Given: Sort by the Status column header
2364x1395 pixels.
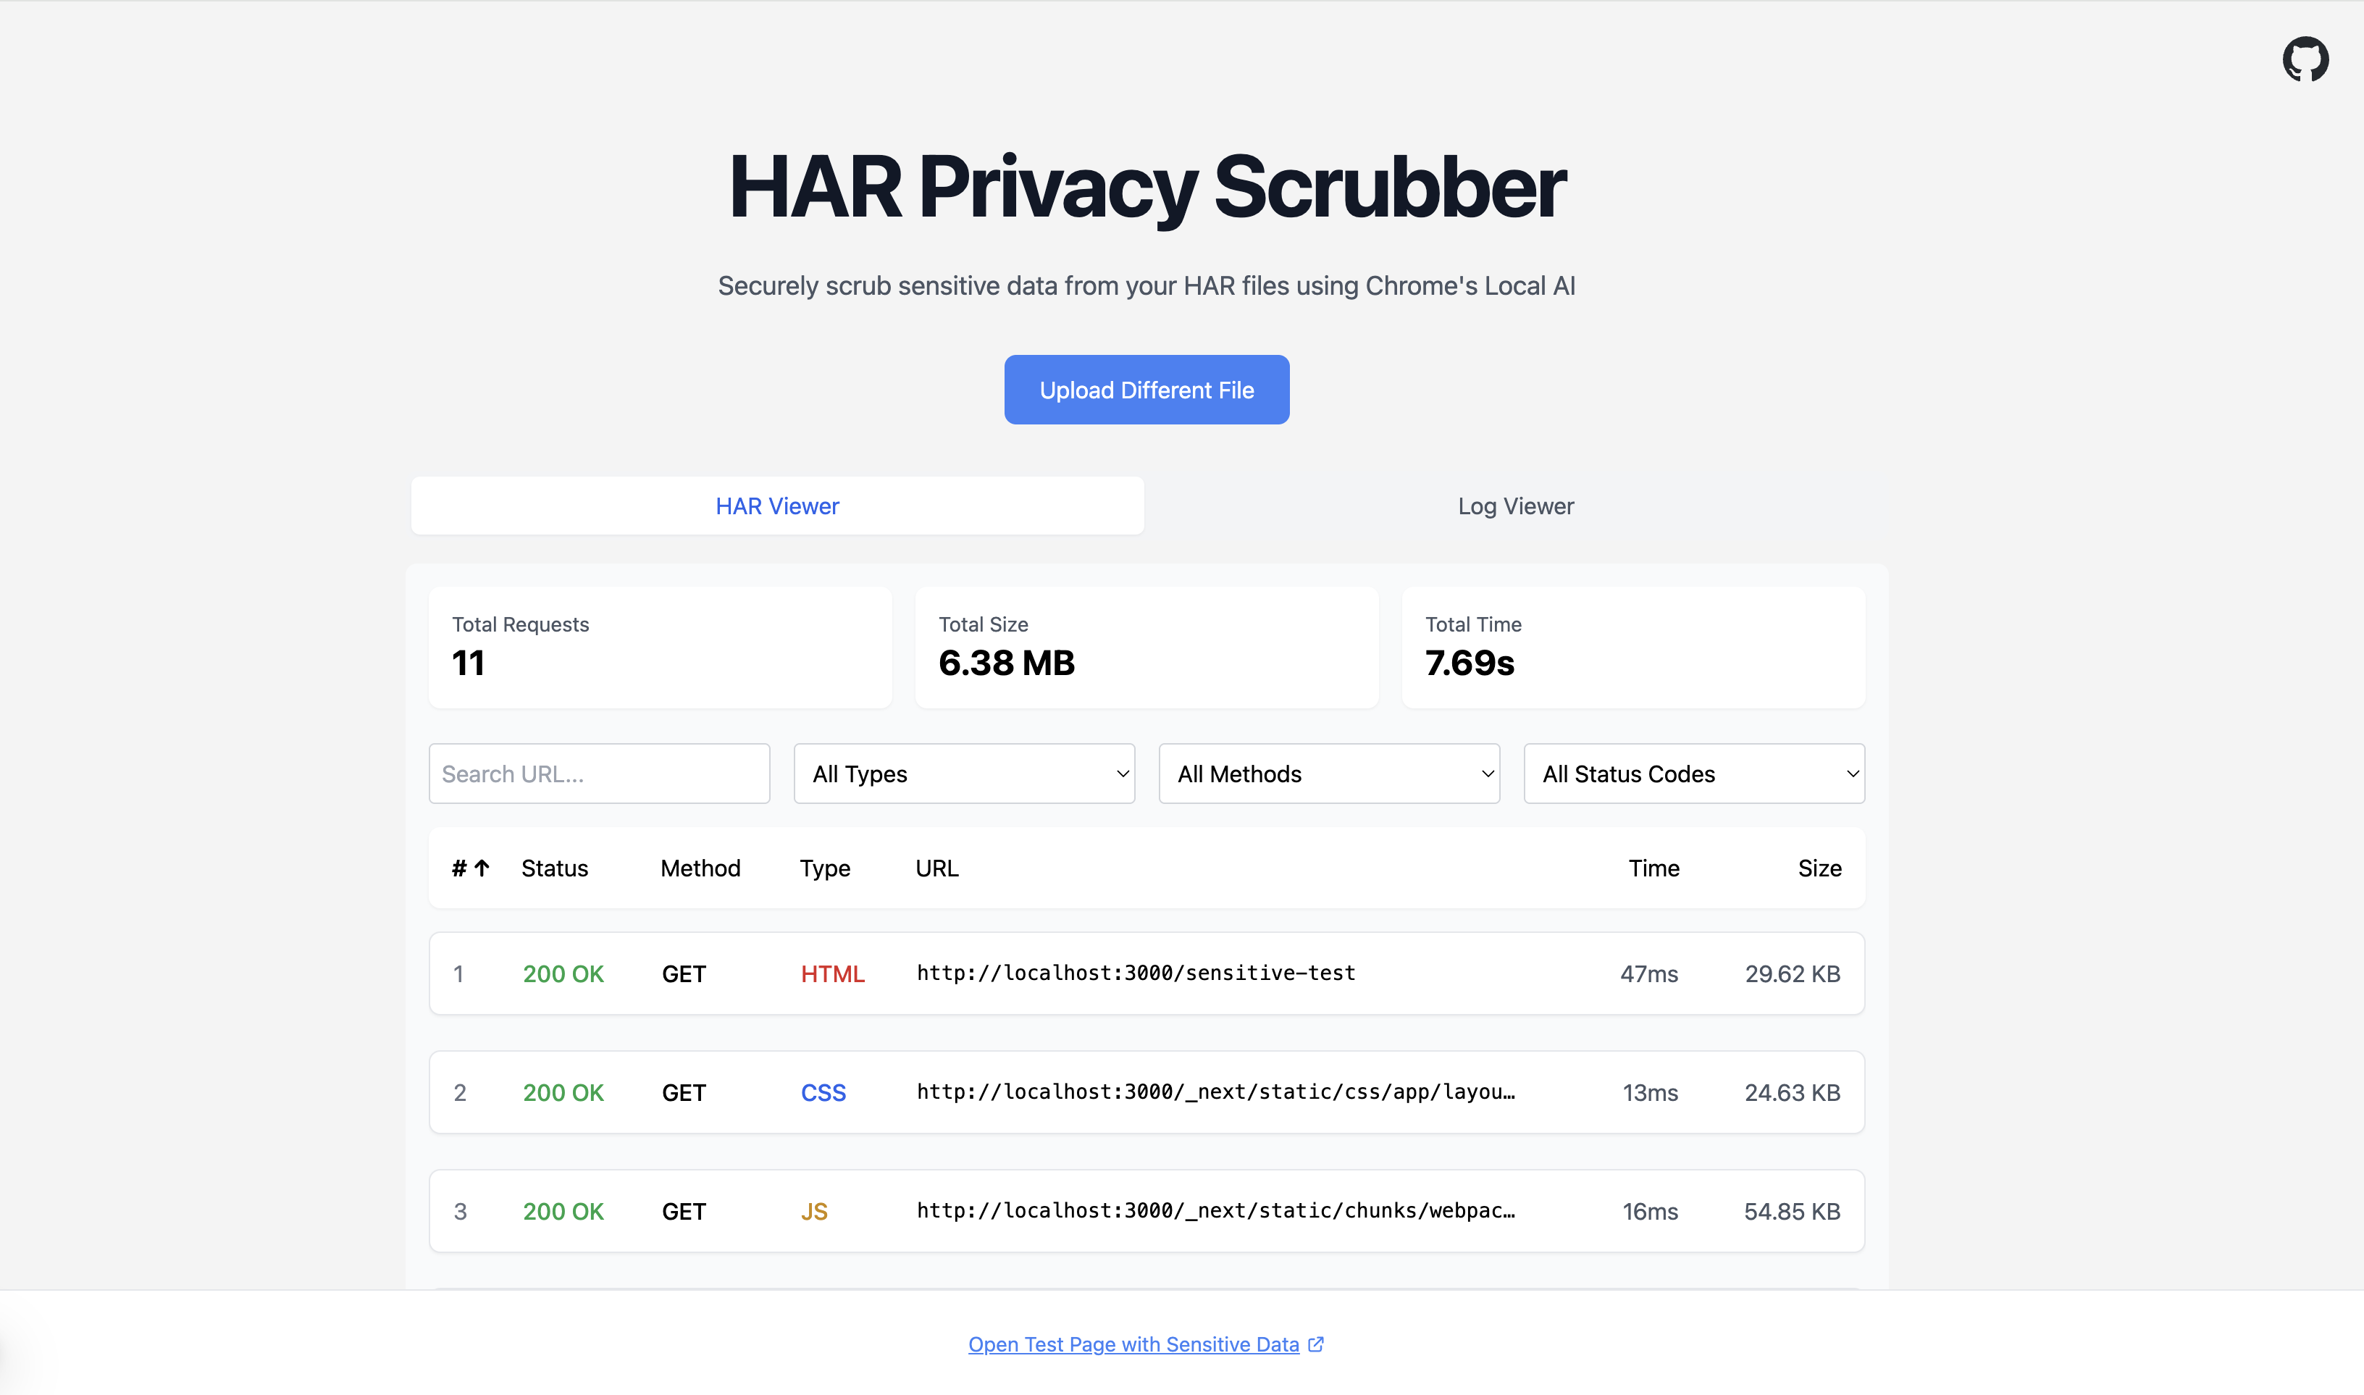Looking at the screenshot, I should coord(555,868).
